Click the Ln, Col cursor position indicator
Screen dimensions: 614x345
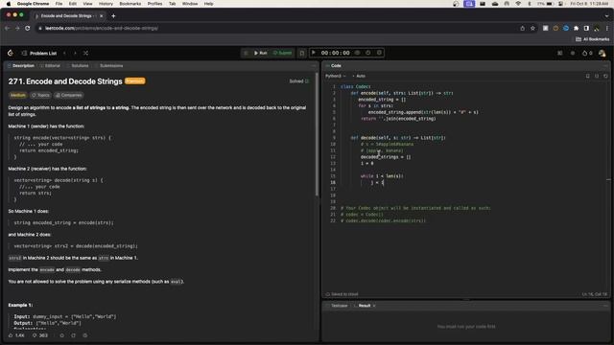tap(595, 294)
